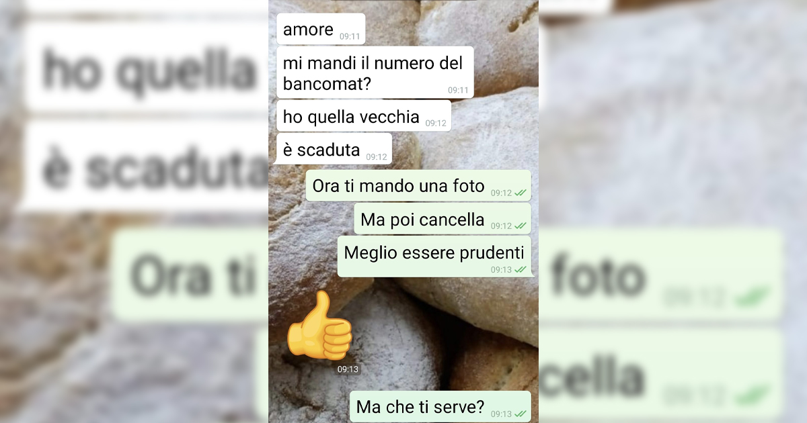807x423 pixels.
Task: Tap read checkmarks on 'Ora ti mando una foto'
Action: (521, 193)
